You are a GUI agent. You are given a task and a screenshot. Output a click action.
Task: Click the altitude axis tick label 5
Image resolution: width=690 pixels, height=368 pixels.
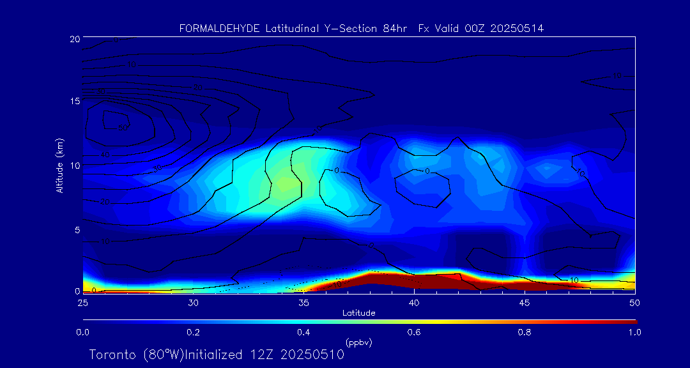77,230
